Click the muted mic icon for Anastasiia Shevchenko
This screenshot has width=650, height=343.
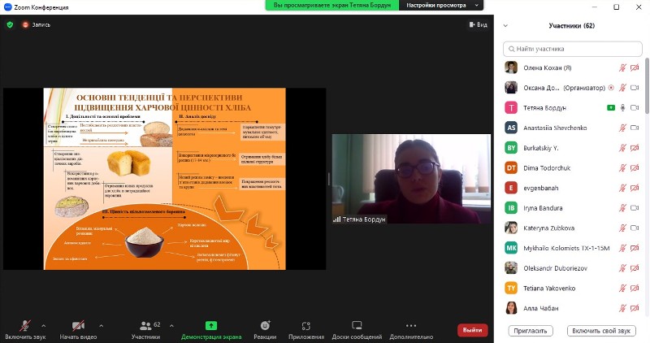point(622,128)
